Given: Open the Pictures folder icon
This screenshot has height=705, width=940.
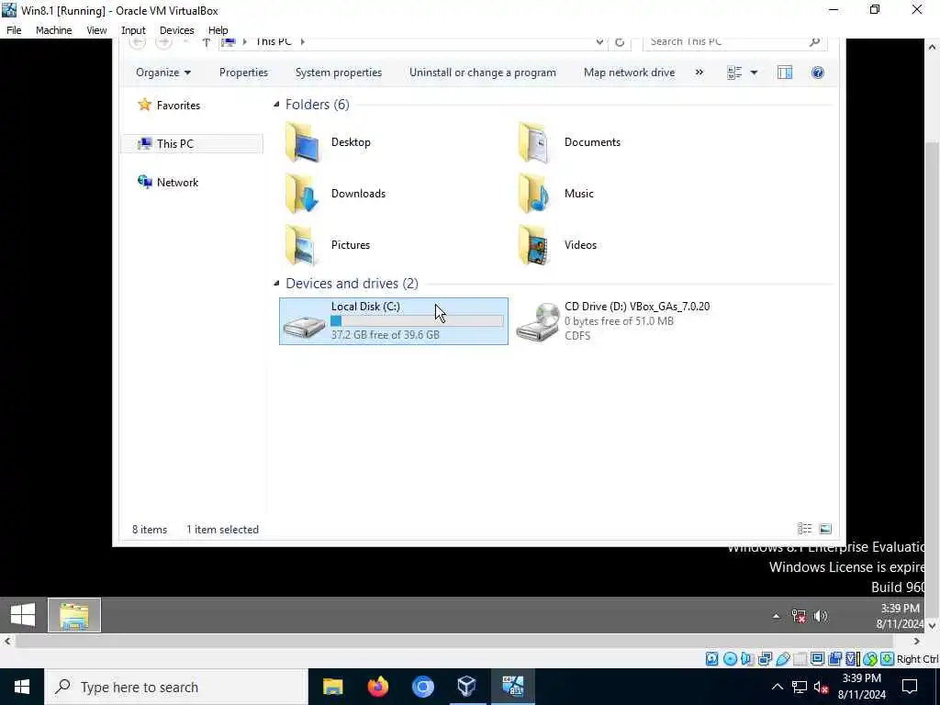Looking at the screenshot, I should click(x=302, y=245).
